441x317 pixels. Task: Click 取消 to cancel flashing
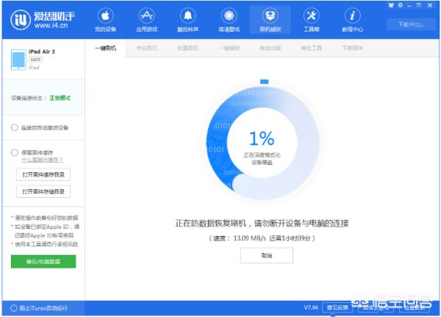[266, 255]
